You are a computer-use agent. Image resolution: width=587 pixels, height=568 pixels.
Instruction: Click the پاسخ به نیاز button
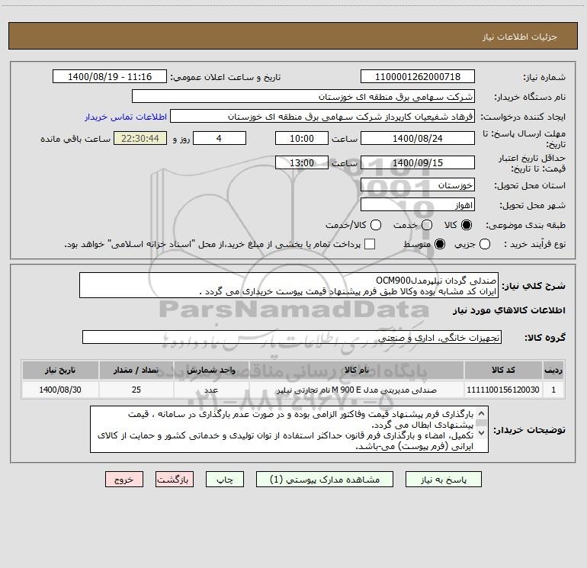(x=444, y=480)
